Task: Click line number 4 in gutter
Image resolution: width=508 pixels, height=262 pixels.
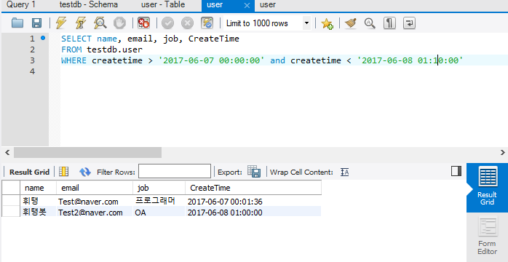Action: [32, 71]
